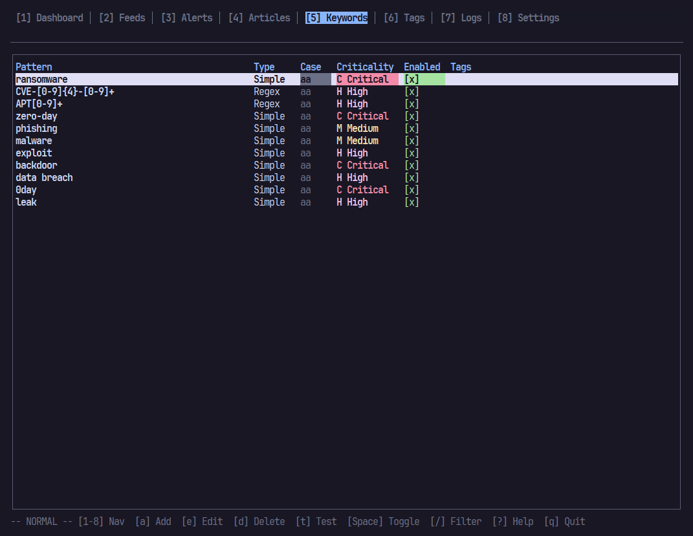Click the Tags column header
The height and width of the screenshot is (536, 693).
click(461, 67)
